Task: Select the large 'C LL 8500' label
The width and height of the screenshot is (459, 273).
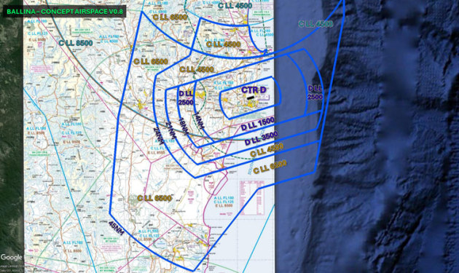Action: click(76, 43)
